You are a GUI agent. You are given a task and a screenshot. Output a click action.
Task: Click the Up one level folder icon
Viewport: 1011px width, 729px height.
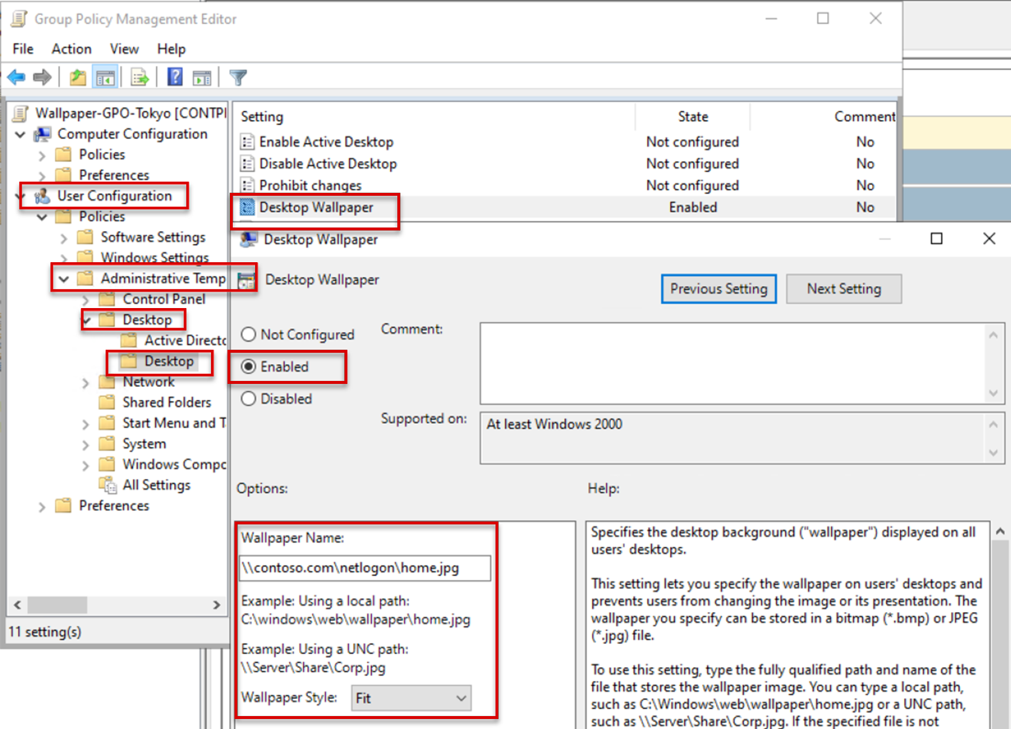pos(78,77)
